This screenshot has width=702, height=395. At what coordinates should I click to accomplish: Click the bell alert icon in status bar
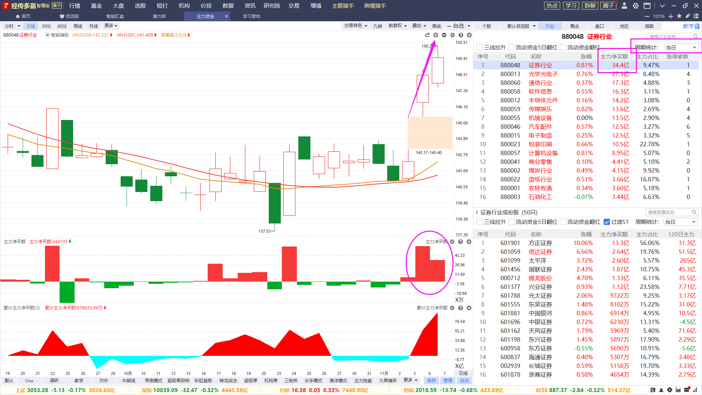[x=661, y=390]
